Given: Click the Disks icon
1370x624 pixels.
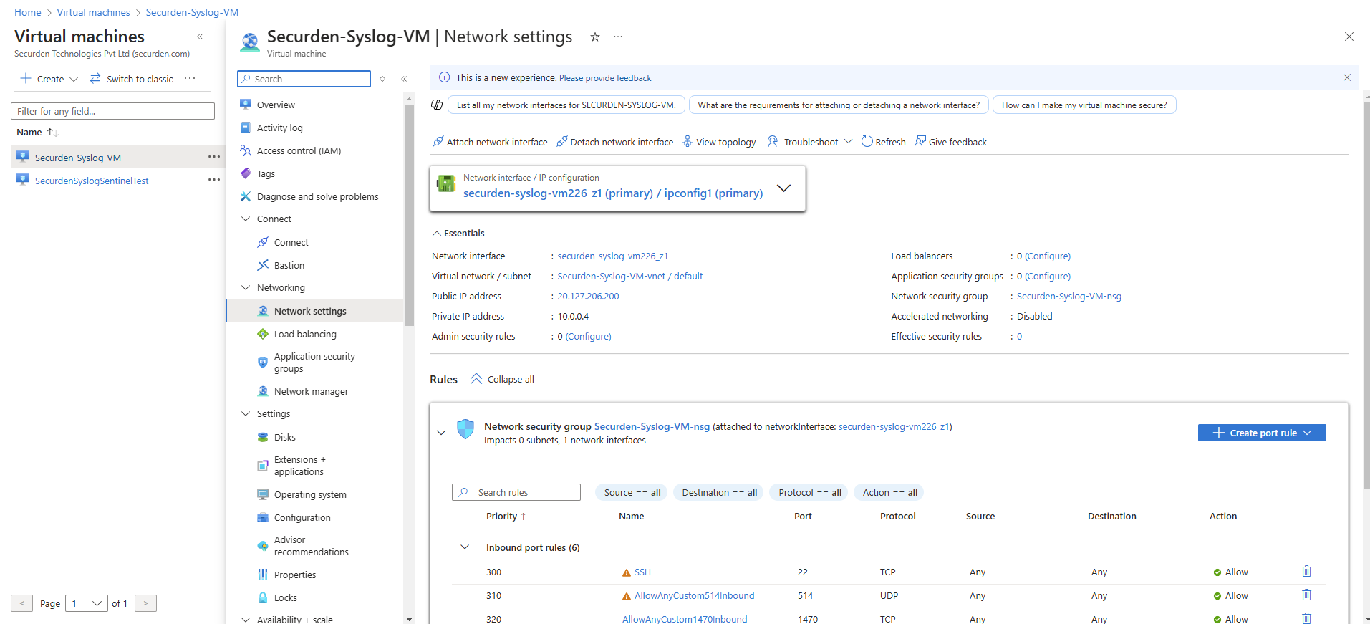Looking at the screenshot, I should [x=263, y=437].
